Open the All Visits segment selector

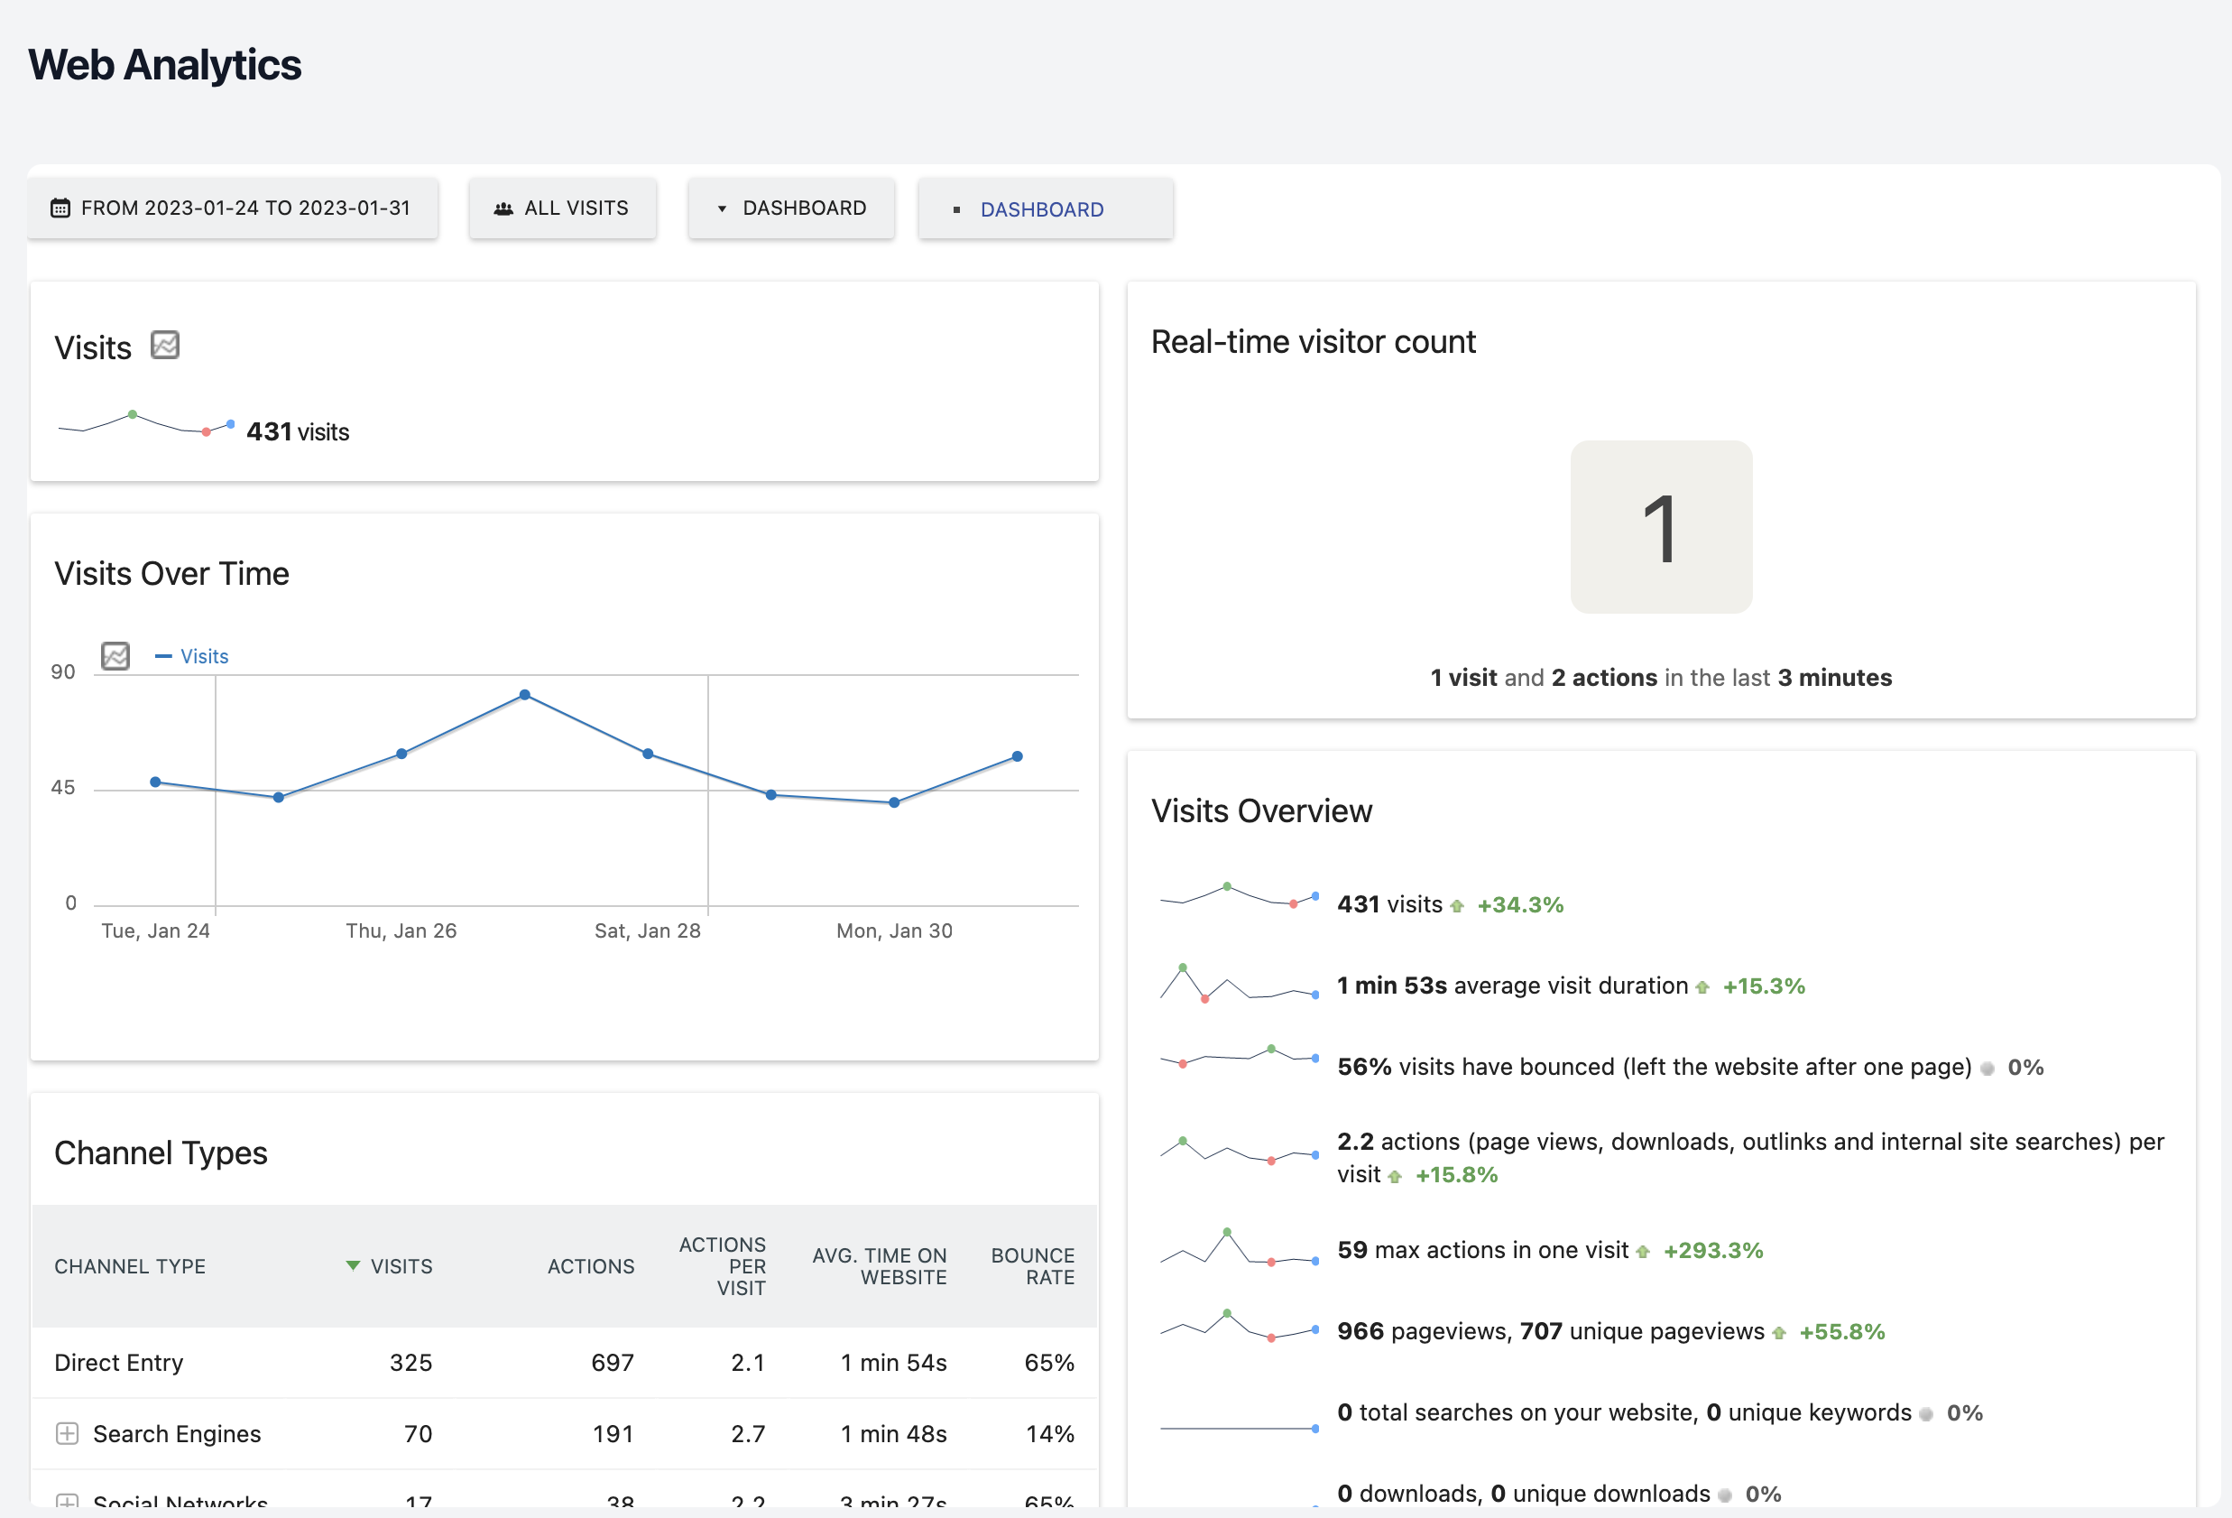pos(563,208)
